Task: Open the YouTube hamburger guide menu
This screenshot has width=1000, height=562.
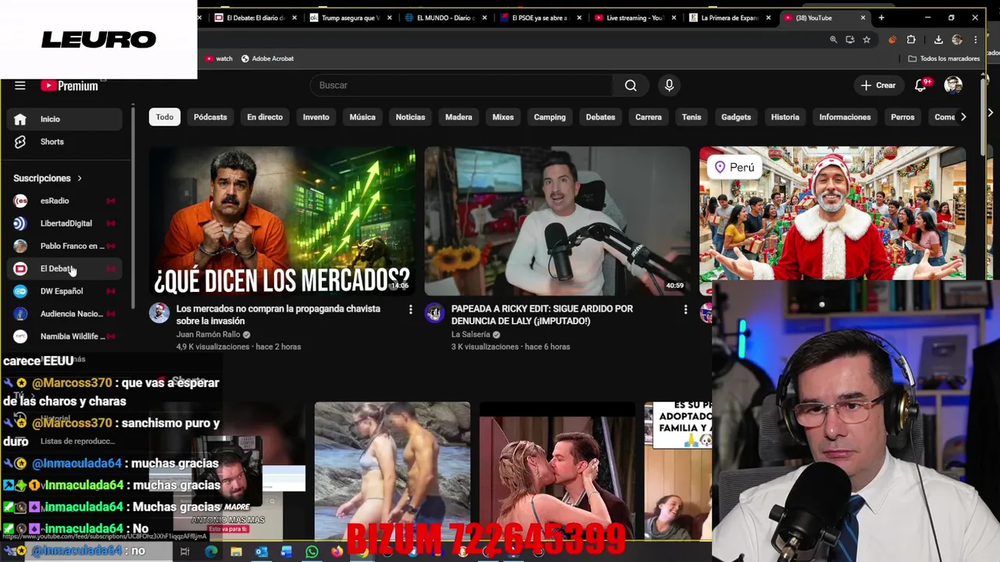Action: [x=20, y=86]
